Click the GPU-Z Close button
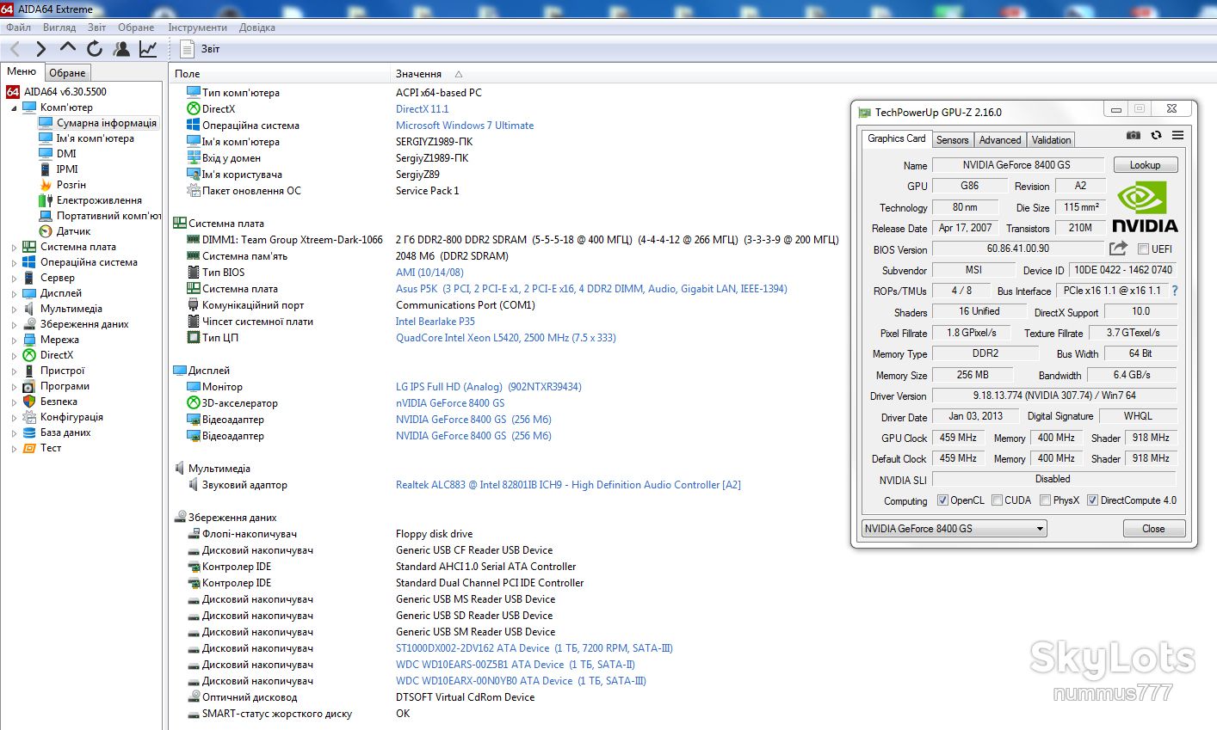Screen dimensions: 1217x730 1153,529
